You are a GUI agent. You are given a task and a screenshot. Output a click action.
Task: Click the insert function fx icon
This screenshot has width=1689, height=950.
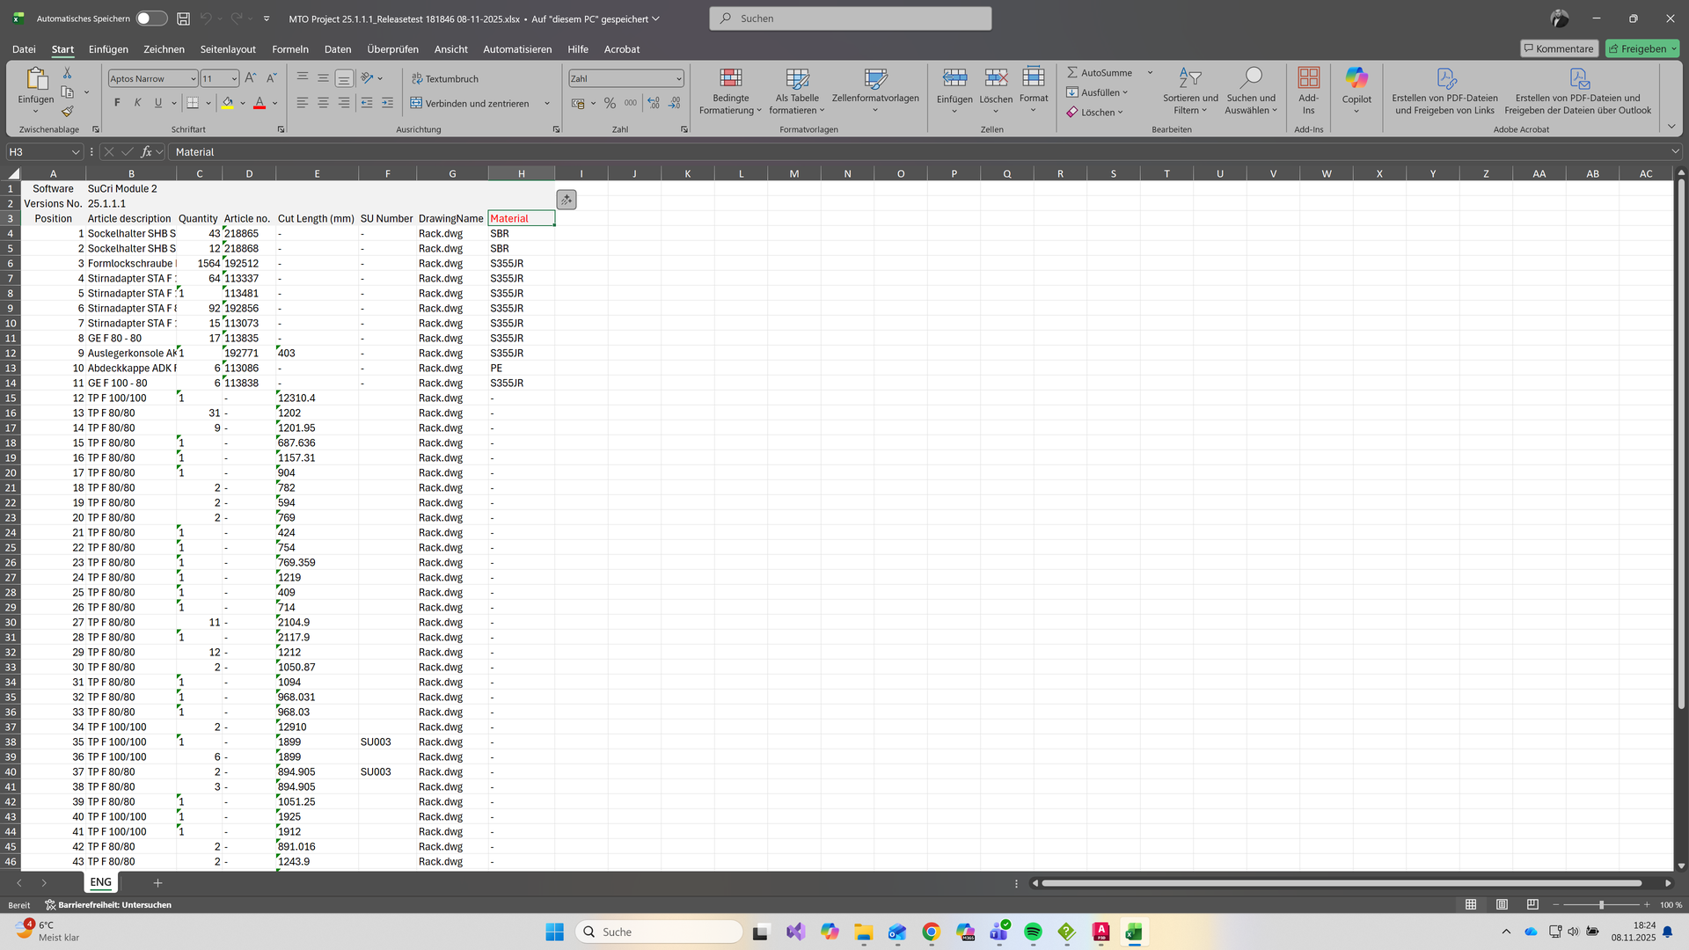click(147, 152)
